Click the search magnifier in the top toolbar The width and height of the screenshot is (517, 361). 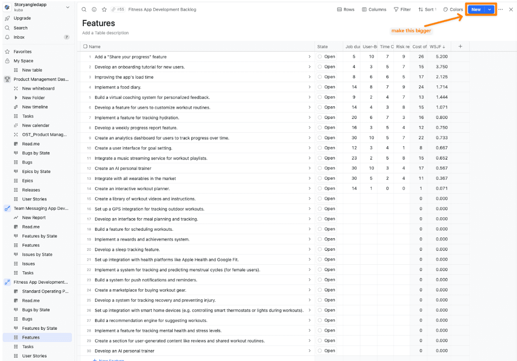click(84, 9)
